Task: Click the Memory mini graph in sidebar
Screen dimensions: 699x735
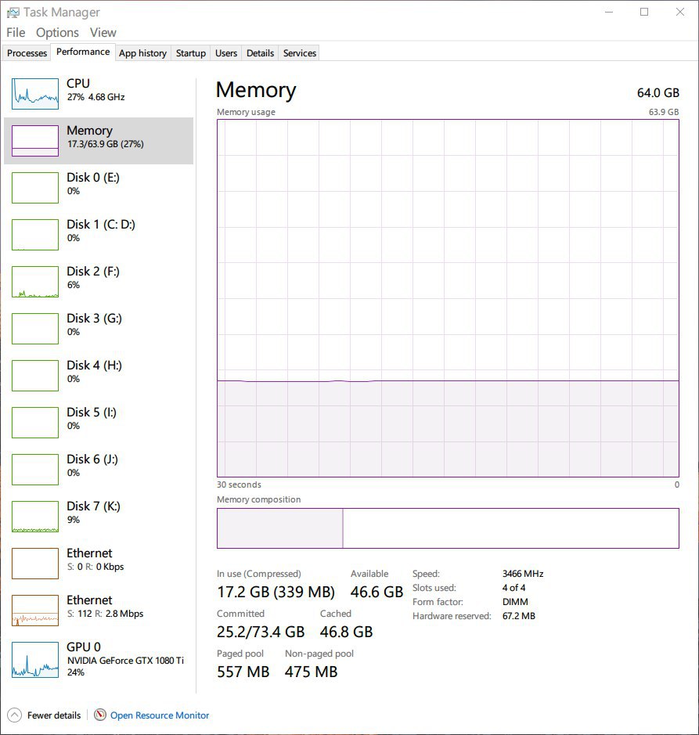Action: pyautogui.click(x=35, y=141)
